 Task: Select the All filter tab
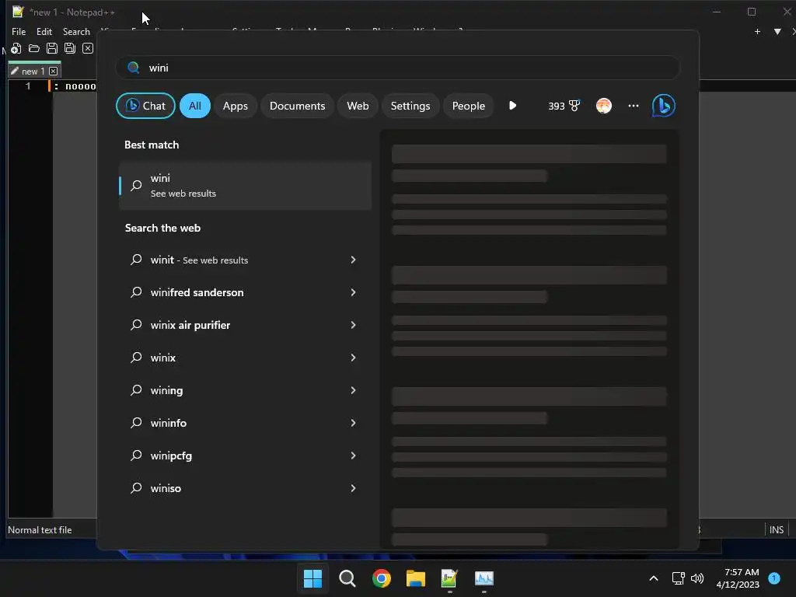(x=195, y=106)
